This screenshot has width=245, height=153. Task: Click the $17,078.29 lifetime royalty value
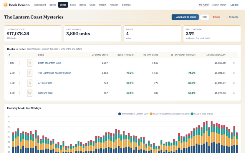pyautogui.click(x=18, y=34)
